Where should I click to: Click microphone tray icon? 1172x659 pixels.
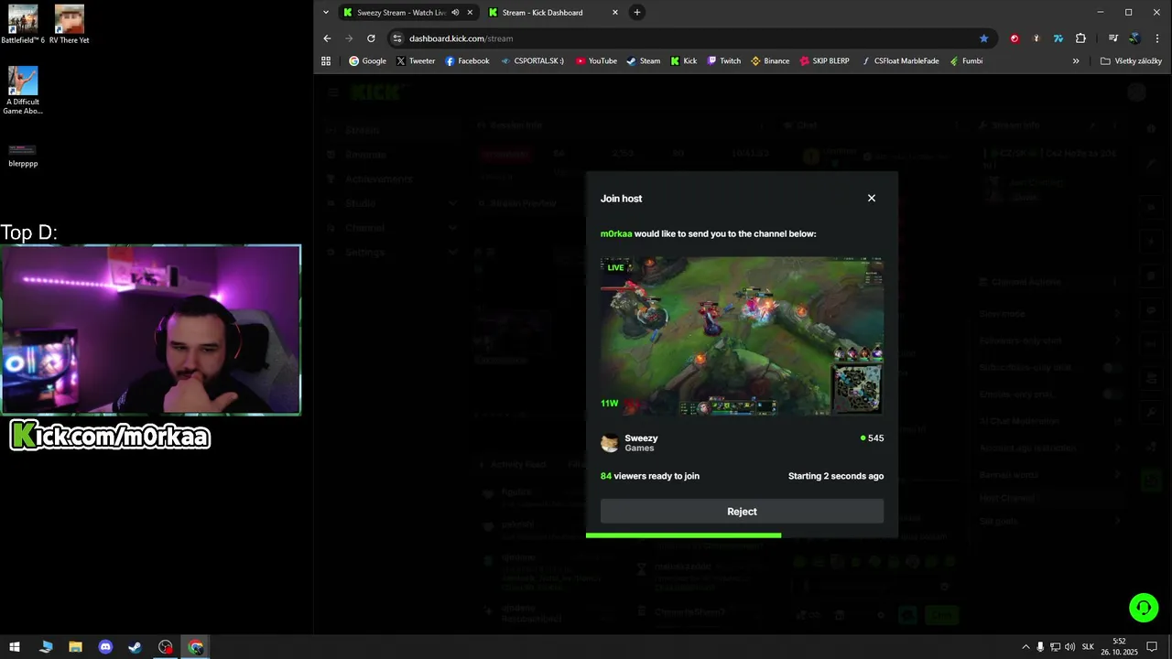click(1040, 647)
